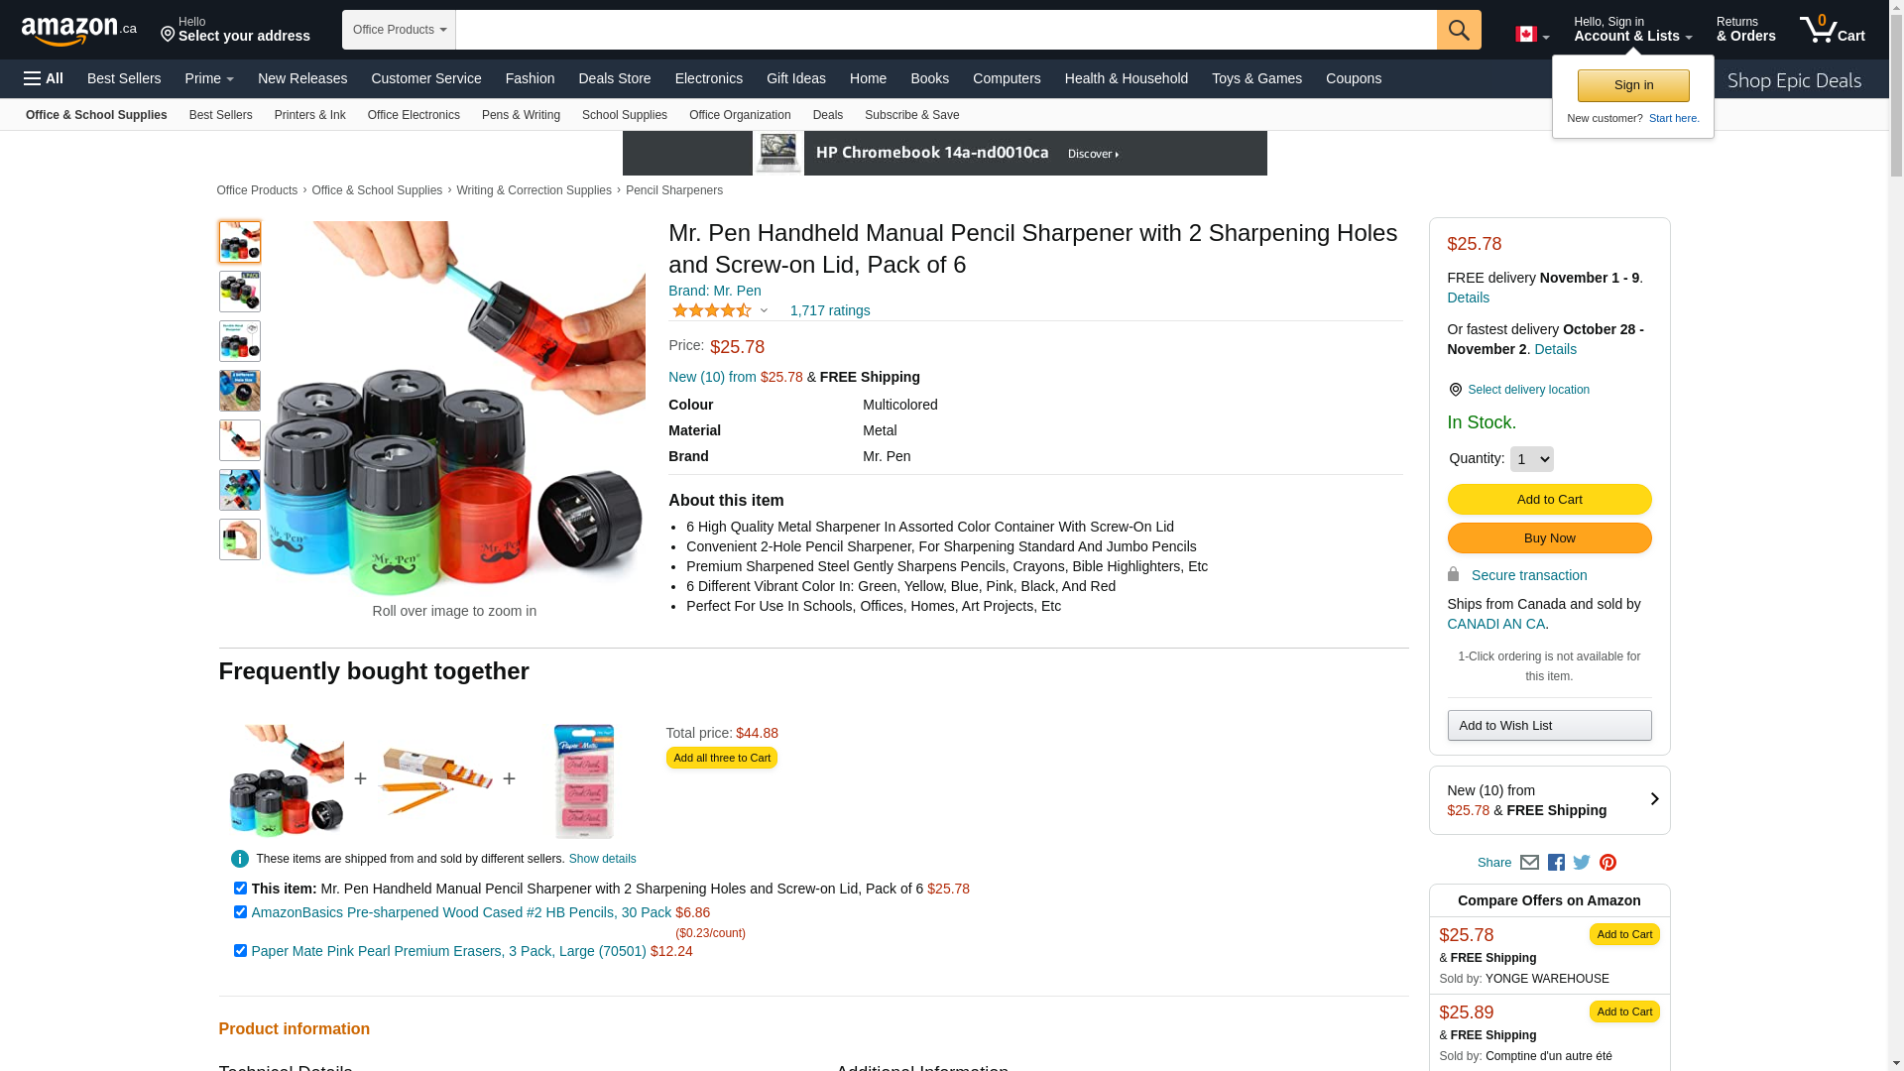The image size is (1904, 1071).
Task: Click the star rating bar
Action: 712,310
